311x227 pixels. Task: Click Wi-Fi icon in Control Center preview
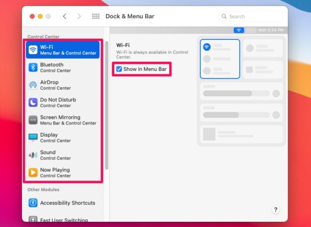pos(206,47)
